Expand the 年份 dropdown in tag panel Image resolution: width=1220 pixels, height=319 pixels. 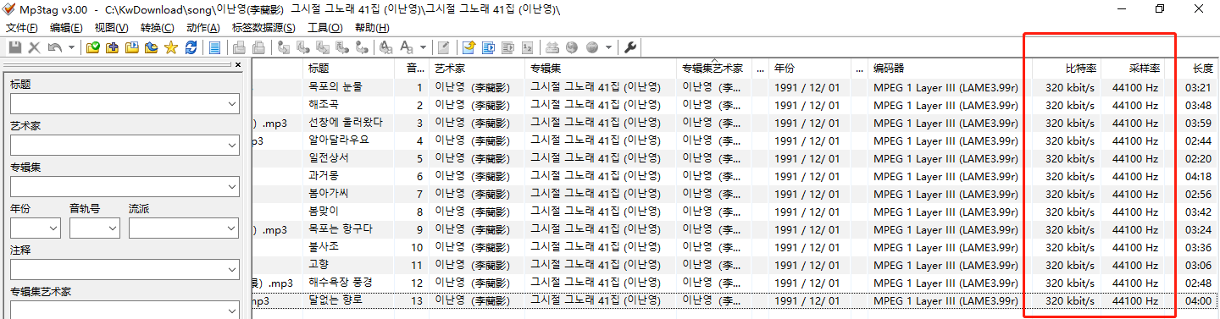click(53, 228)
